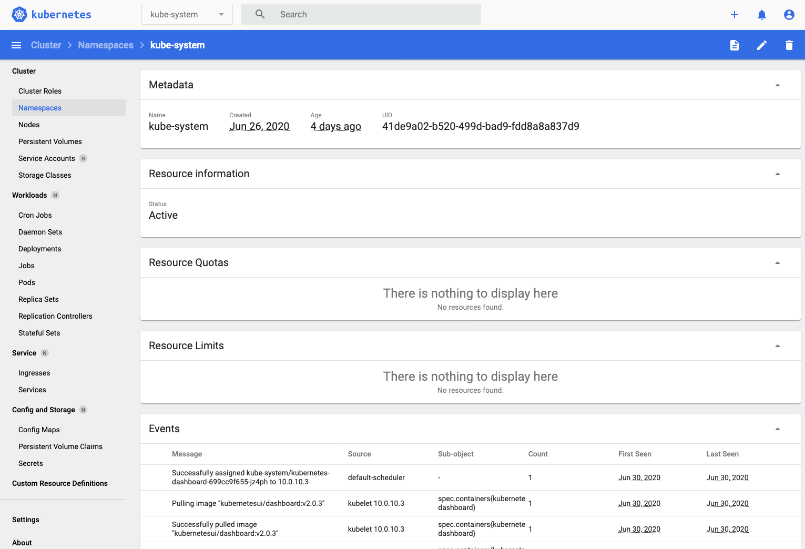Click the Kubernetes logo icon

(19, 15)
